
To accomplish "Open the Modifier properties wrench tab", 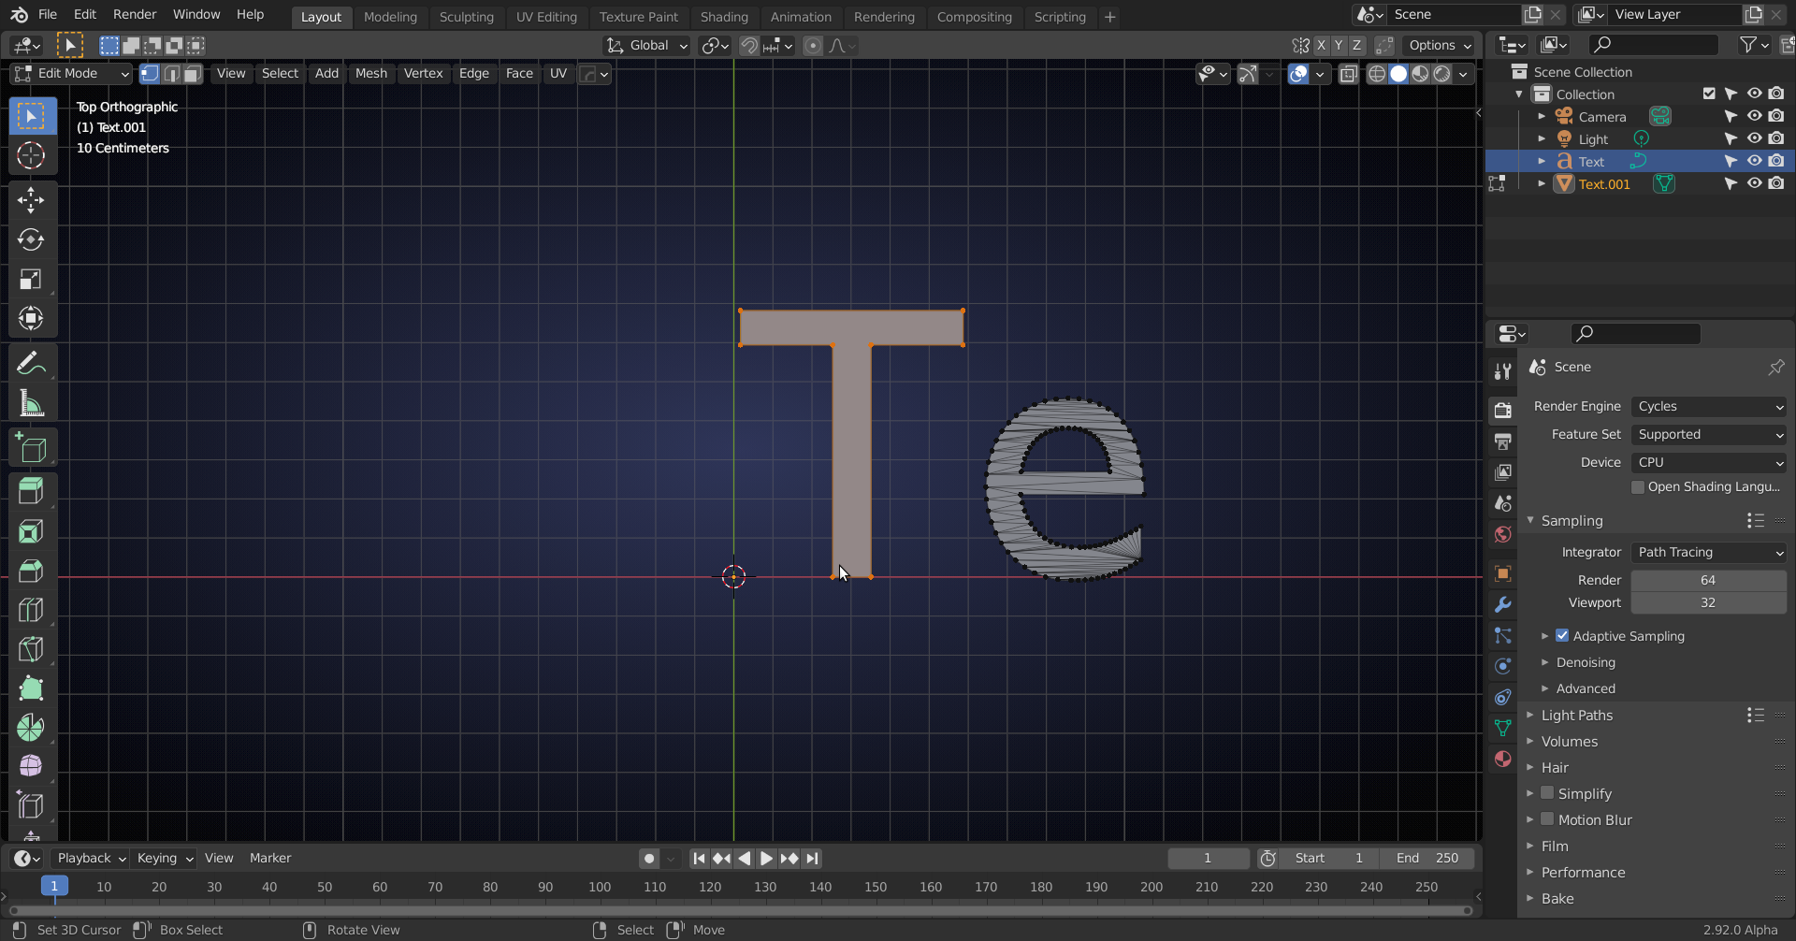I will coord(1502,605).
